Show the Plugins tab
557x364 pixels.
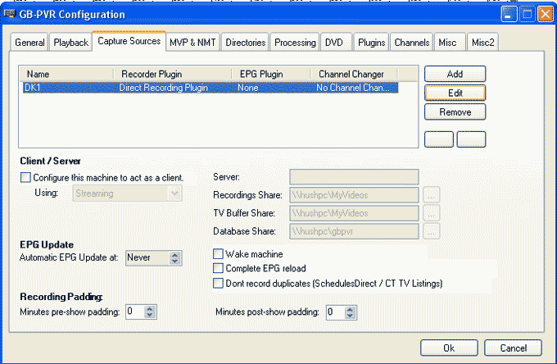371,43
